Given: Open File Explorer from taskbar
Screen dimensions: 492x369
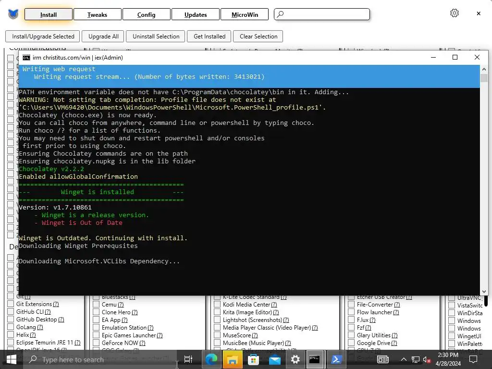Looking at the screenshot, I should (x=232, y=359).
